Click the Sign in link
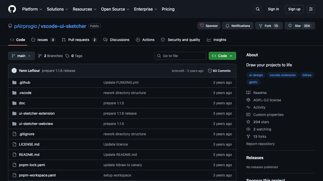The height and width of the screenshot is (181, 323). point(273,9)
